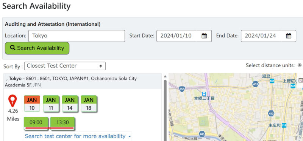303x141 pixels.
Task: Click the End Date field 2024/01/24
Action: pyautogui.click(x=269, y=36)
